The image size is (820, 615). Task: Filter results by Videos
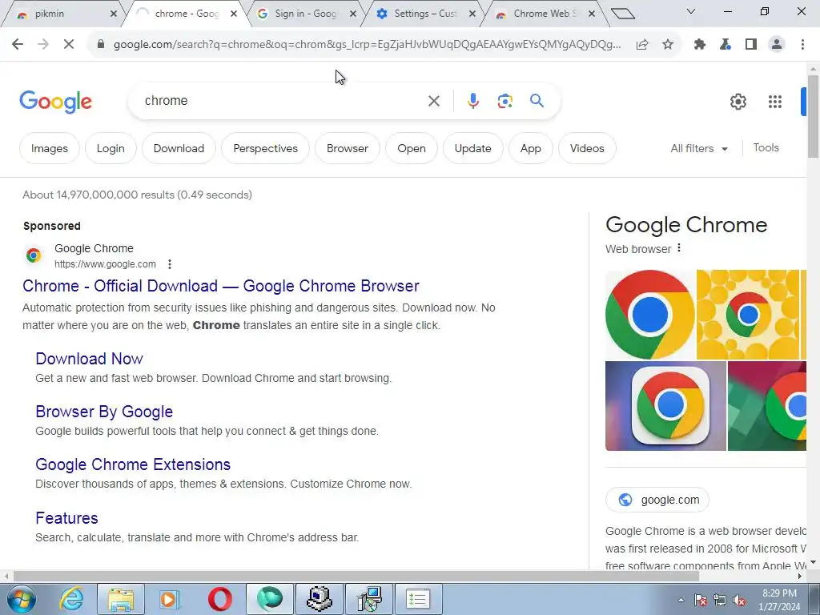click(587, 148)
